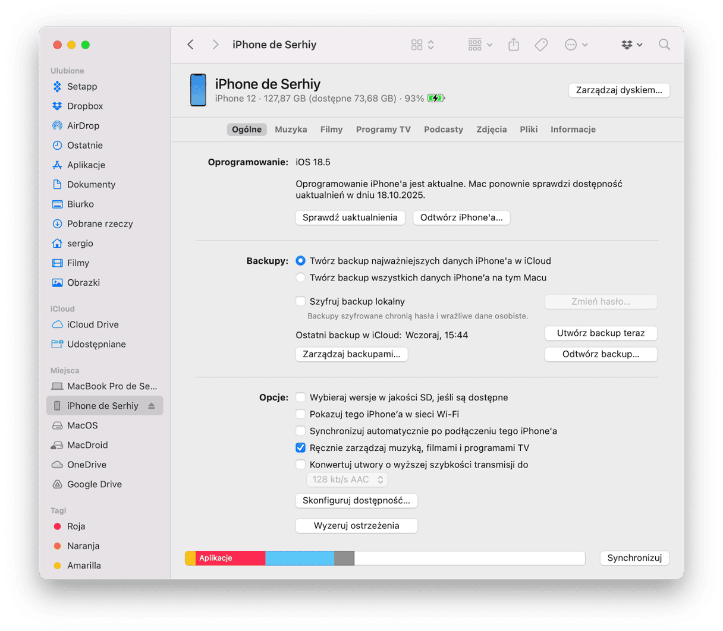The width and height of the screenshot is (723, 631).
Task: Expand the grouping options dropdown
Action: tap(480, 45)
